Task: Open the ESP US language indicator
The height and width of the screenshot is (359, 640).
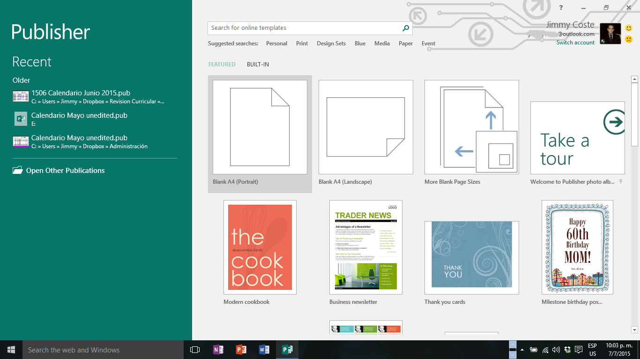Action: 593,350
